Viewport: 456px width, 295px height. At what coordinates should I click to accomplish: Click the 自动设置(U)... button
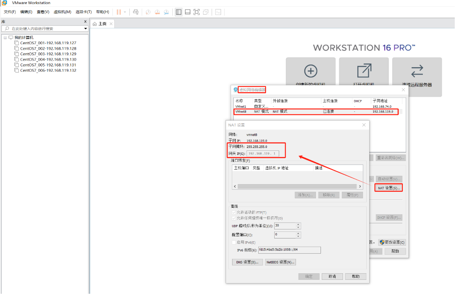point(389,179)
